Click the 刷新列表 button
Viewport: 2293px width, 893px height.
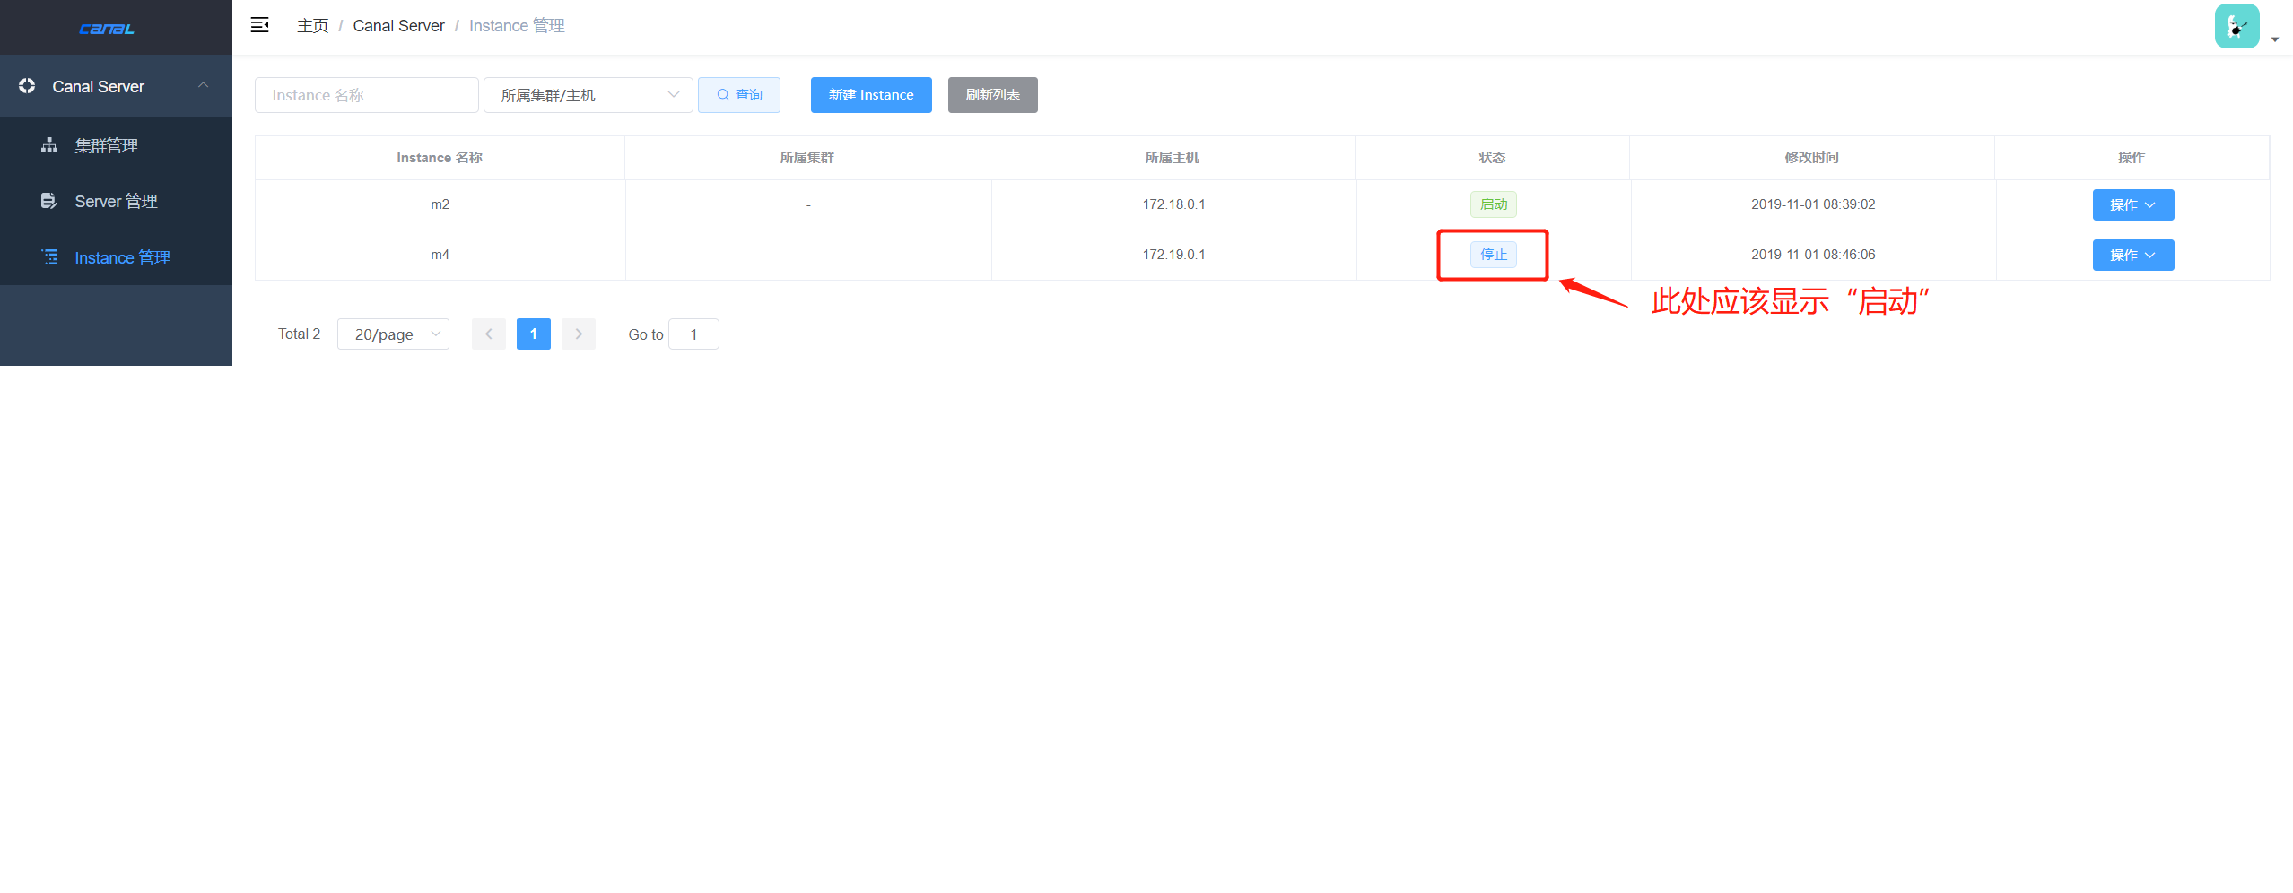point(992,94)
